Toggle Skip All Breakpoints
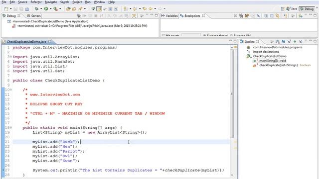The width and height of the screenshot is (319, 179). coord(258,15)
